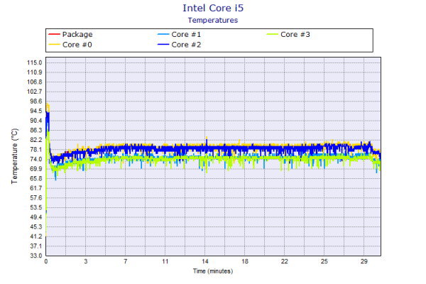This screenshot has width=426, height=284.
Task: Click the 90.4 y-axis value
Action: (x=36, y=121)
